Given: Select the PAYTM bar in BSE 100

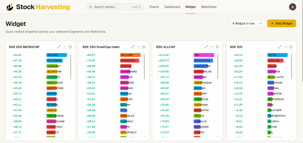Looking at the screenshot, I should (x=278, y=55).
